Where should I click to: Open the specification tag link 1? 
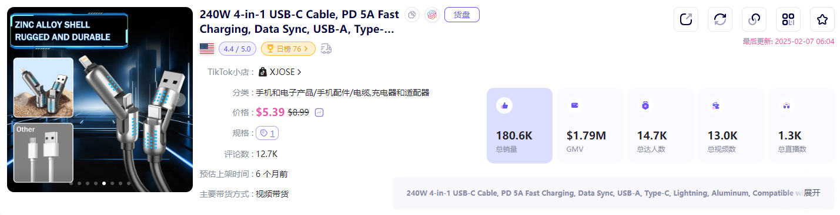coord(267,134)
